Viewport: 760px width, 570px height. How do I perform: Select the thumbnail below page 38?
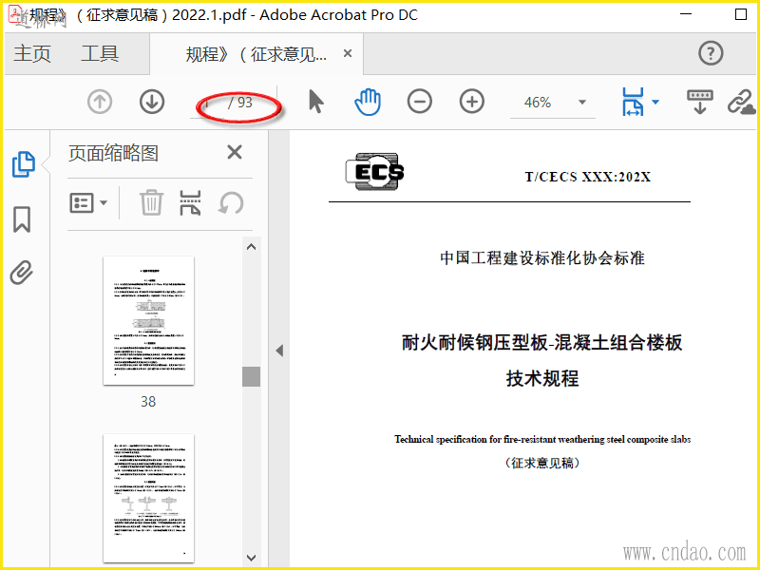coord(149,498)
